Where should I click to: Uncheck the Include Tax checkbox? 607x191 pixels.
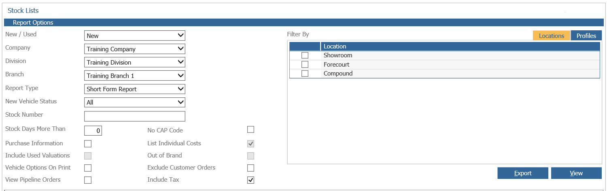251,180
